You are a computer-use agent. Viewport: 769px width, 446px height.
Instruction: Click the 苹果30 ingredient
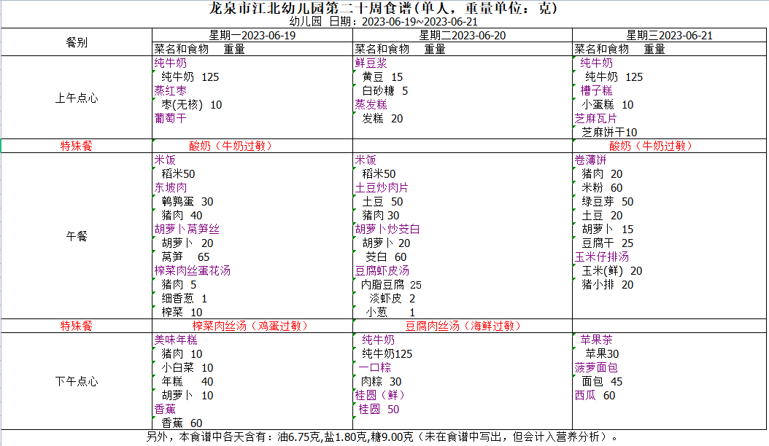602,354
